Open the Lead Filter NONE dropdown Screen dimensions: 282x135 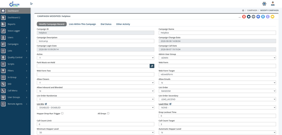pos(217,108)
